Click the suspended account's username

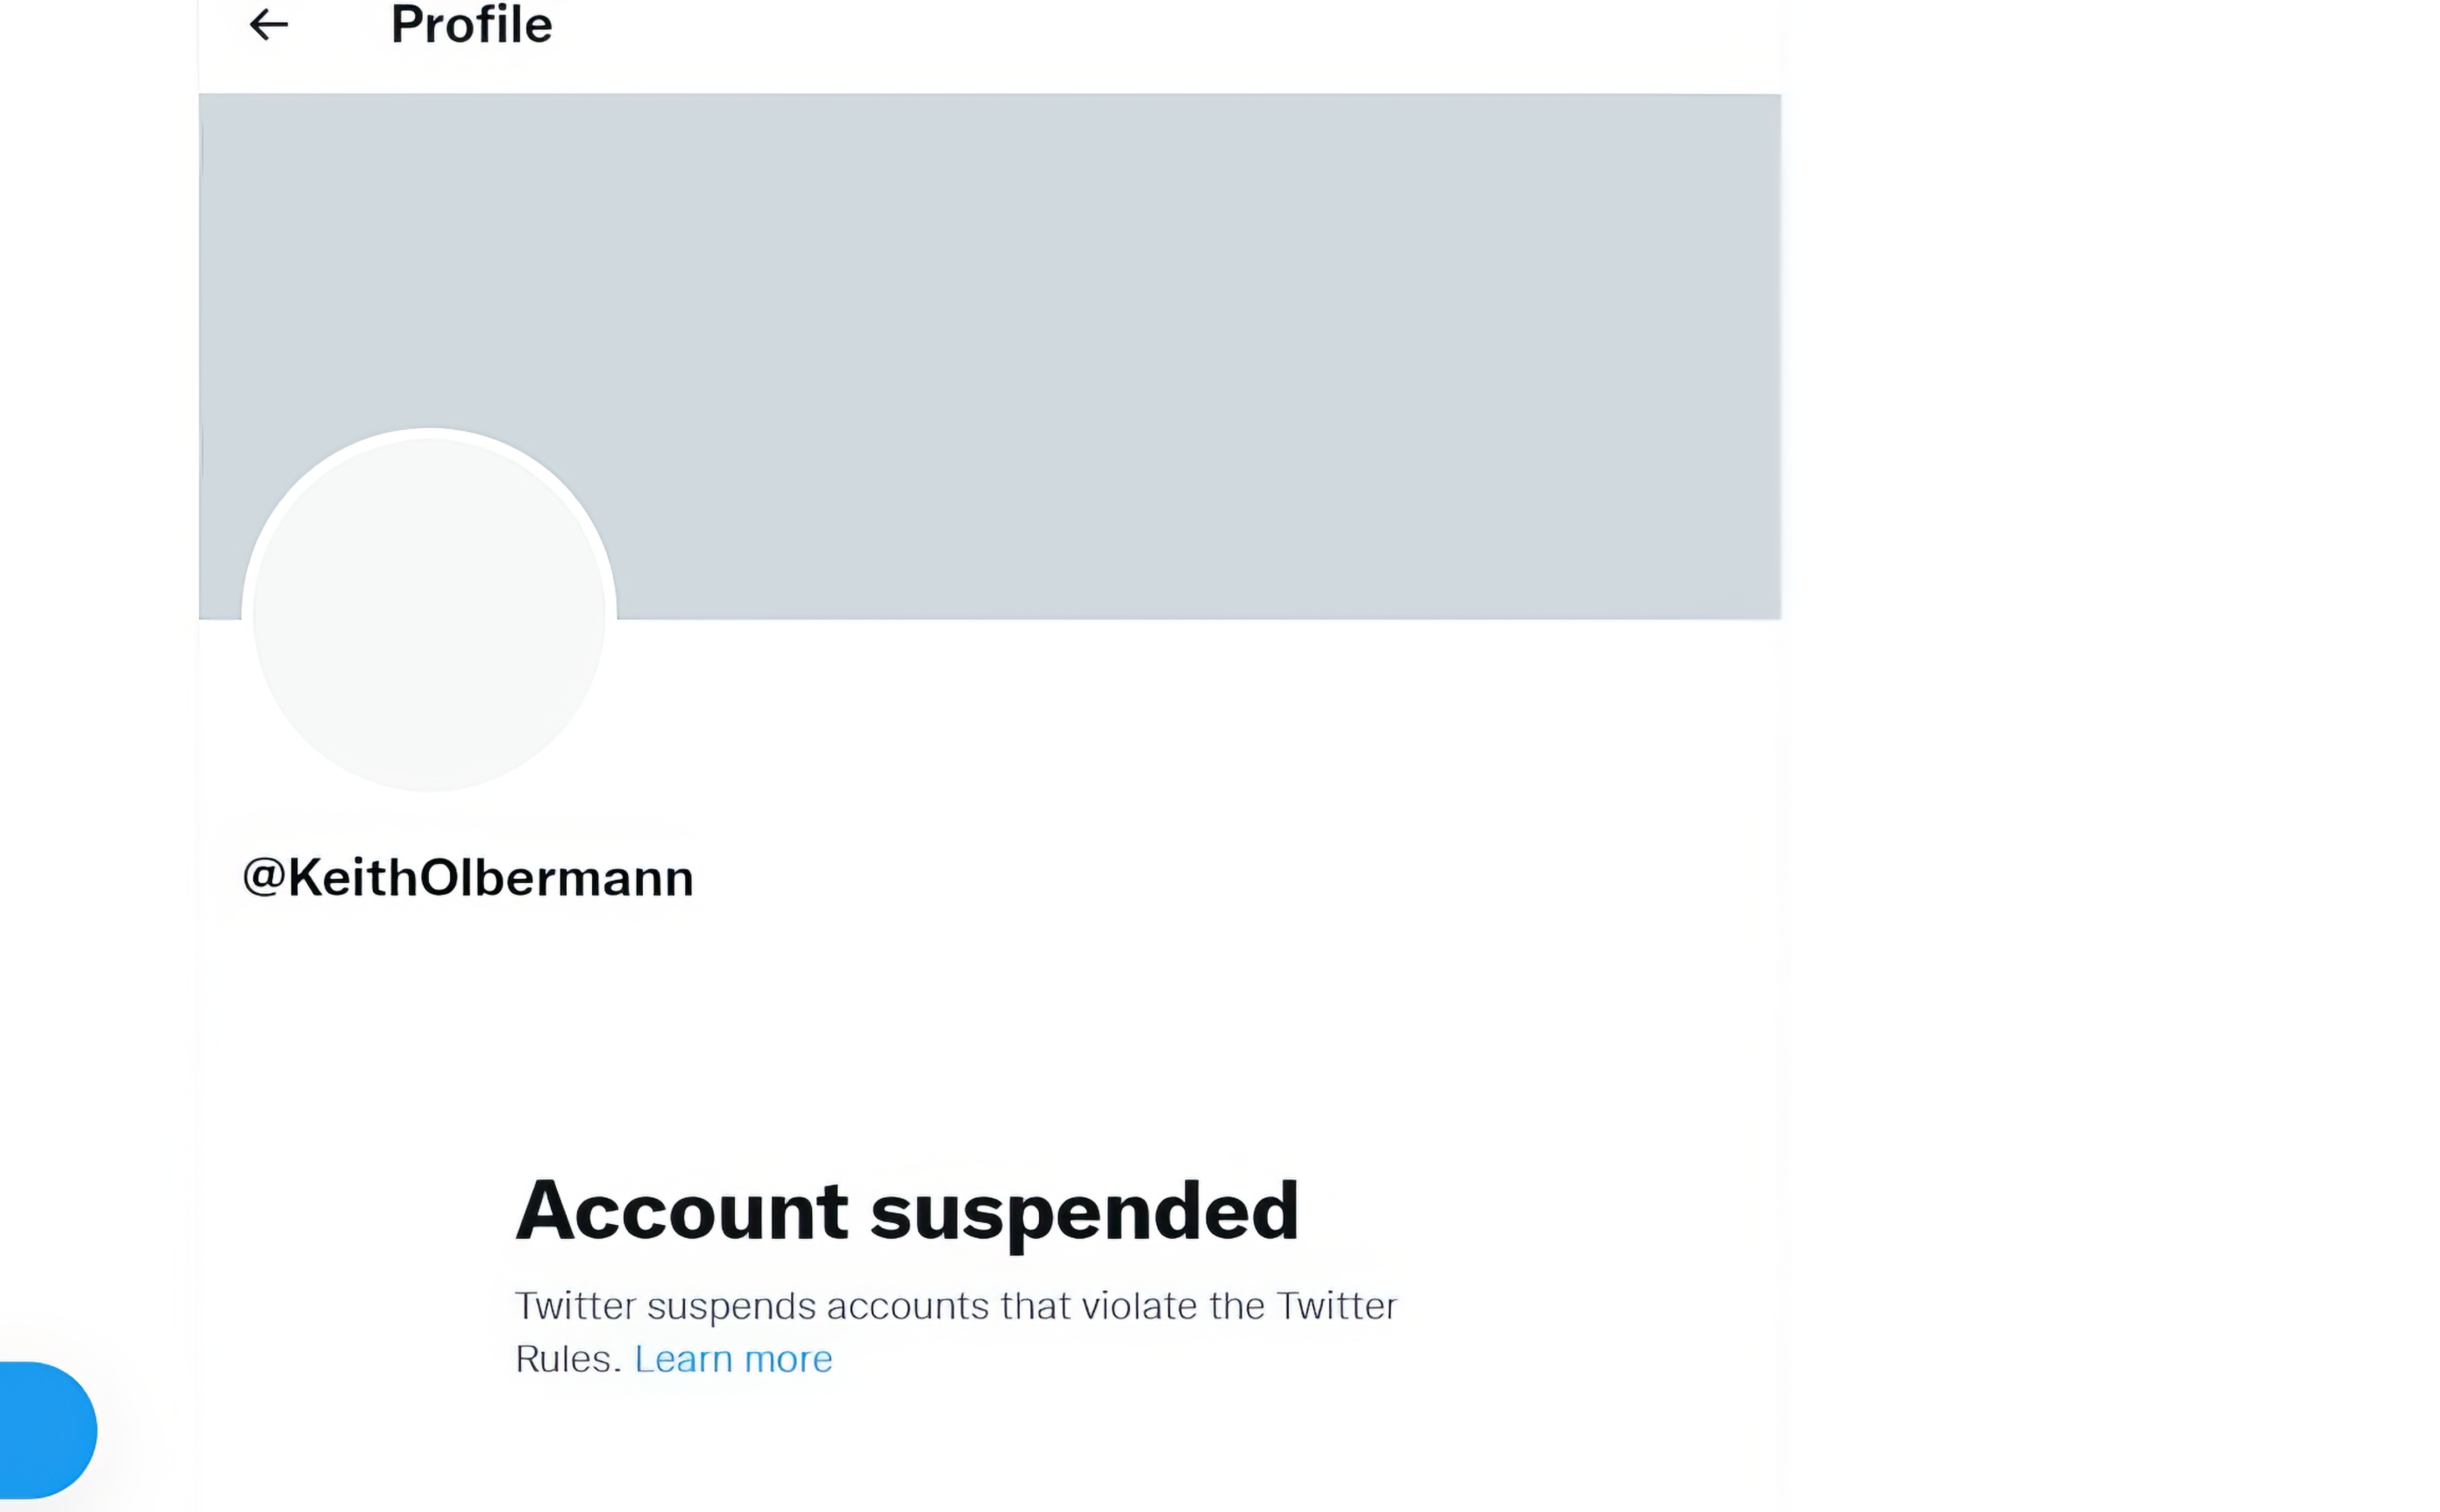[x=468, y=878]
